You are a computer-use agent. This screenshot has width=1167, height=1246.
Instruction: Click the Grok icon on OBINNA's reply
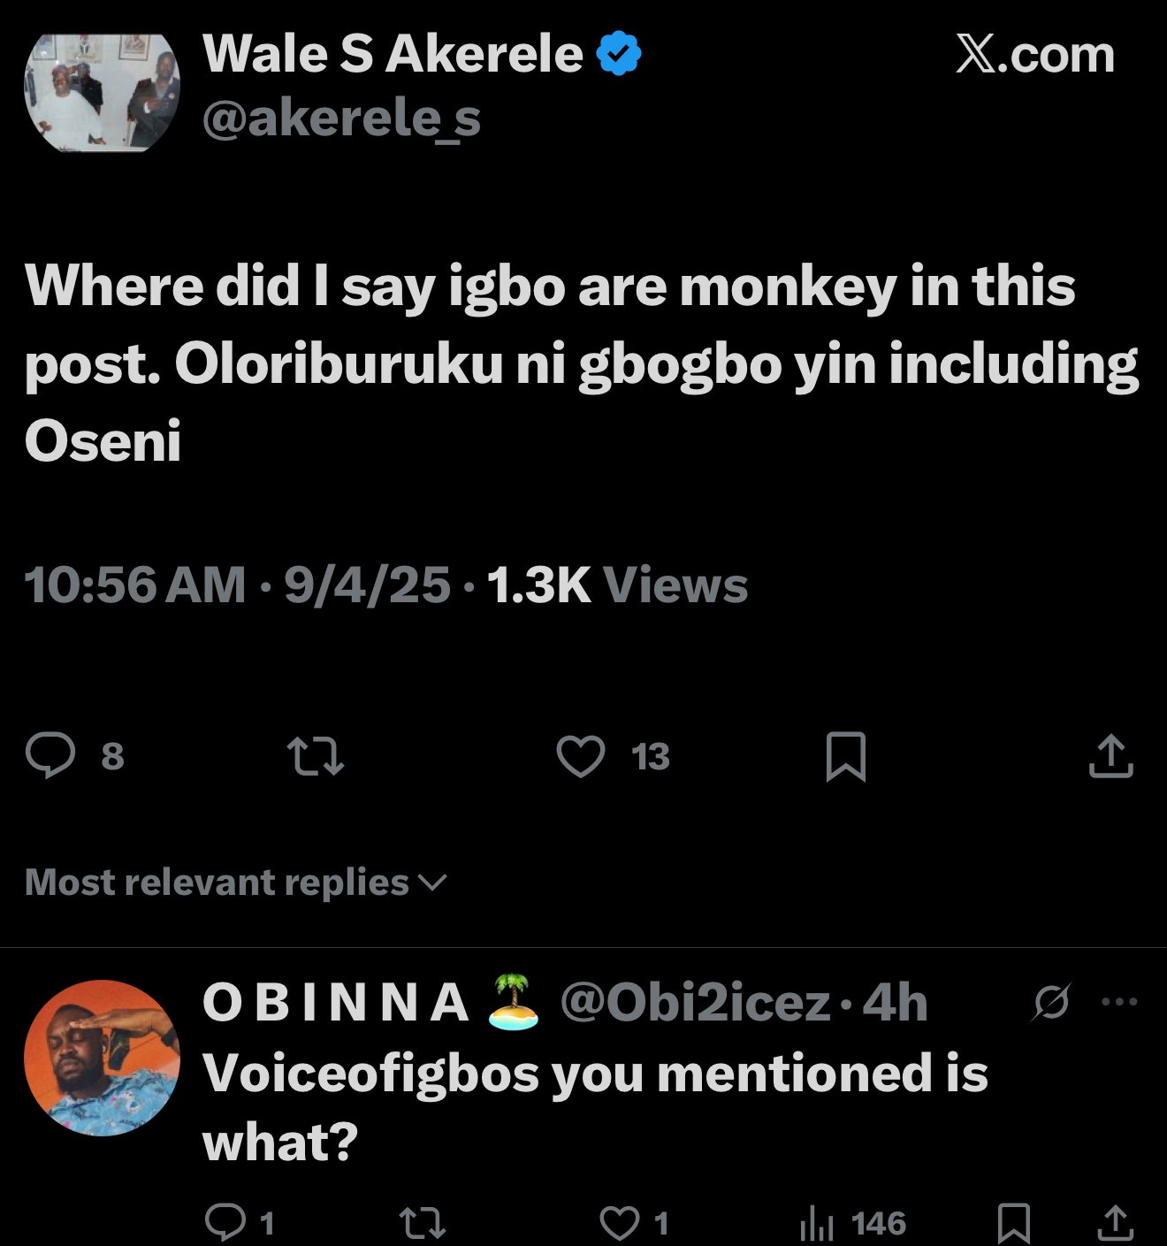[1052, 1002]
